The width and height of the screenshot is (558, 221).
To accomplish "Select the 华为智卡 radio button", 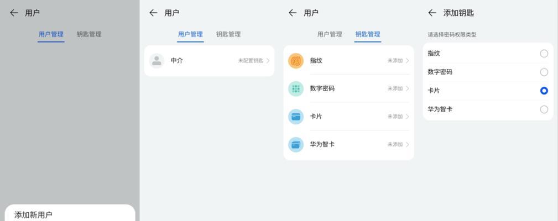I will click(544, 109).
